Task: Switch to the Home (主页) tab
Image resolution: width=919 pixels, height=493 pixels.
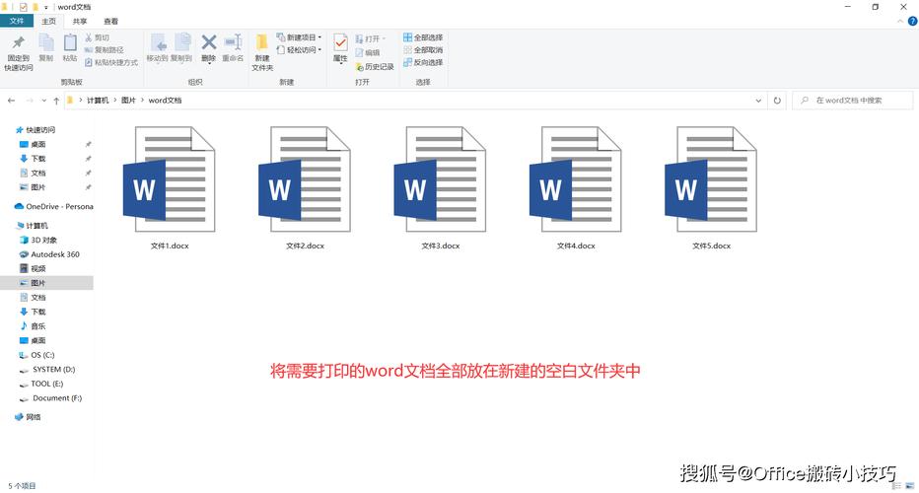Action: pos(48,21)
